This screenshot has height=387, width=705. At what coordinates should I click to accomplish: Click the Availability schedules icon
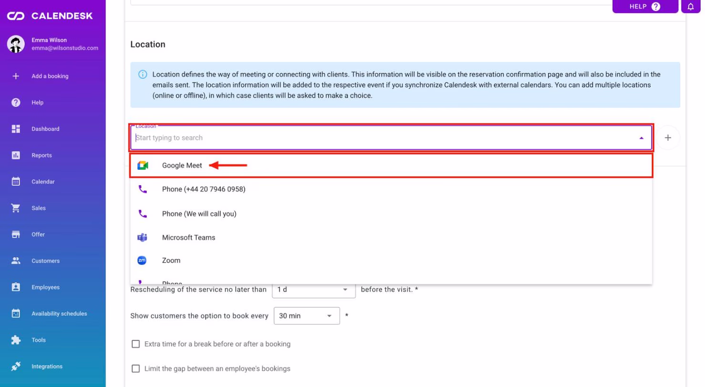pos(16,314)
